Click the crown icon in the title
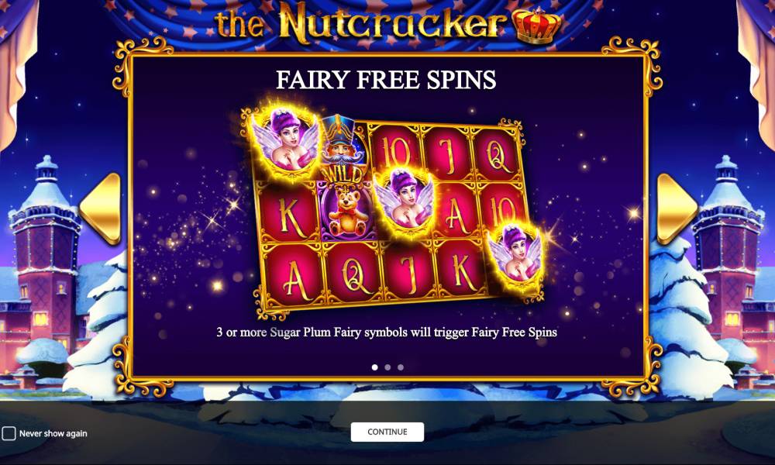The width and height of the screenshot is (775, 465). pos(537,26)
